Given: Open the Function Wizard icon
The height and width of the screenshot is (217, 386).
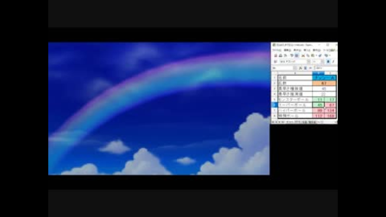Looking at the screenshot, I should click(x=300, y=68).
